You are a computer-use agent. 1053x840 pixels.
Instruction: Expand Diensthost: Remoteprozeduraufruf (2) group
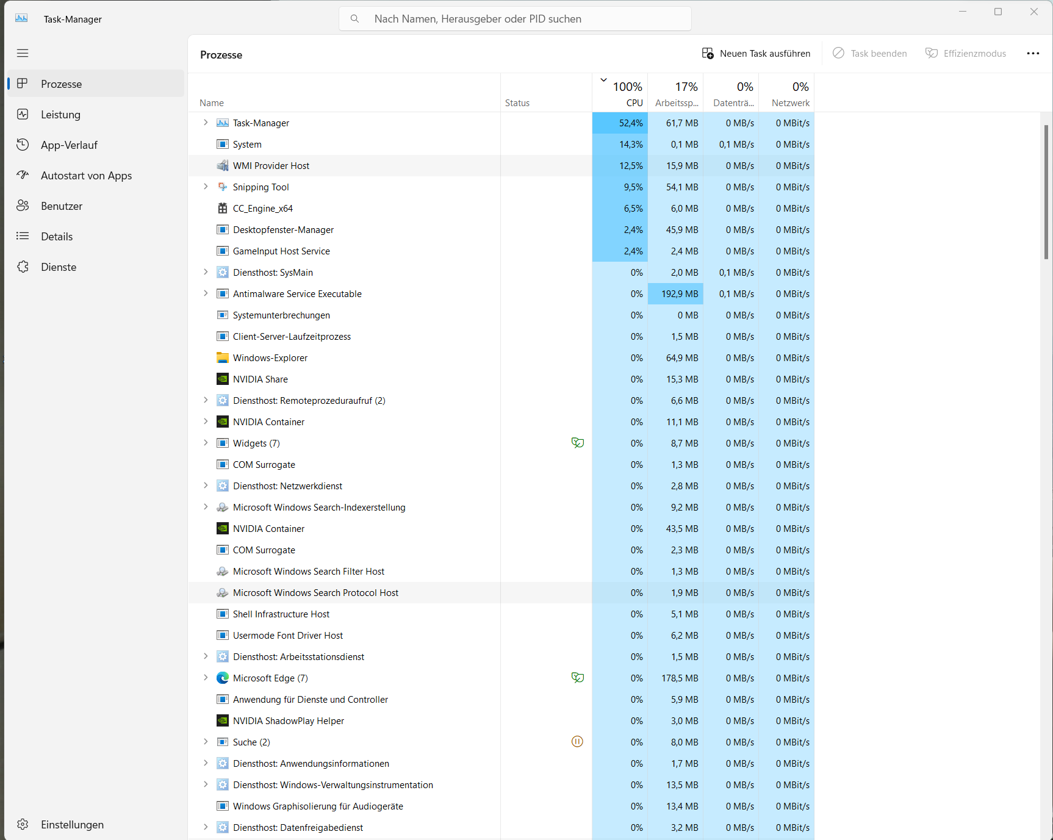[x=206, y=400]
